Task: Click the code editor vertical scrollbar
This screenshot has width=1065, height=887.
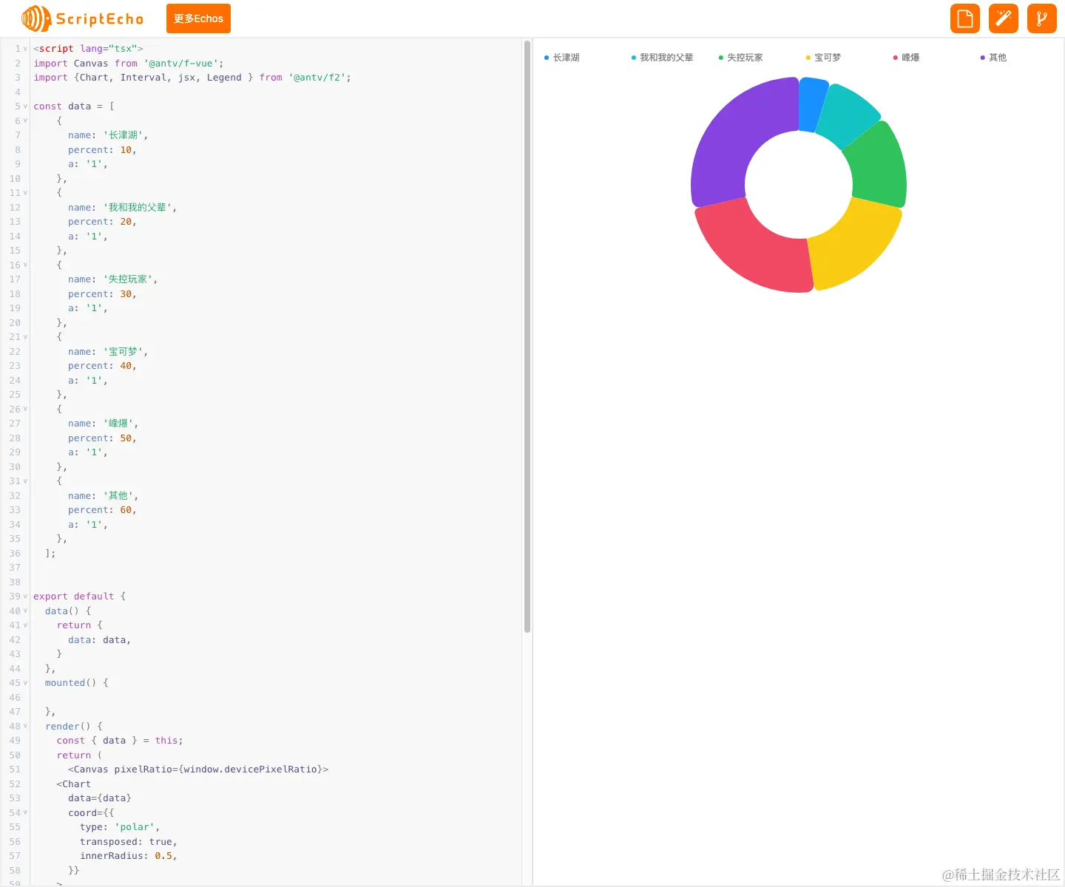Action: tap(527, 336)
